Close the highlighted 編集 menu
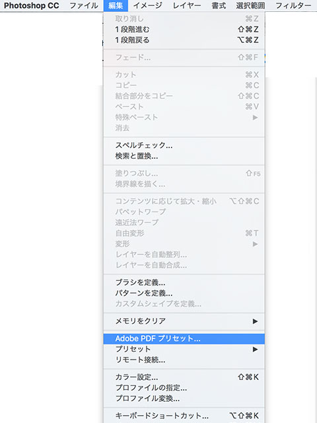317x423 pixels. [116, 5]
